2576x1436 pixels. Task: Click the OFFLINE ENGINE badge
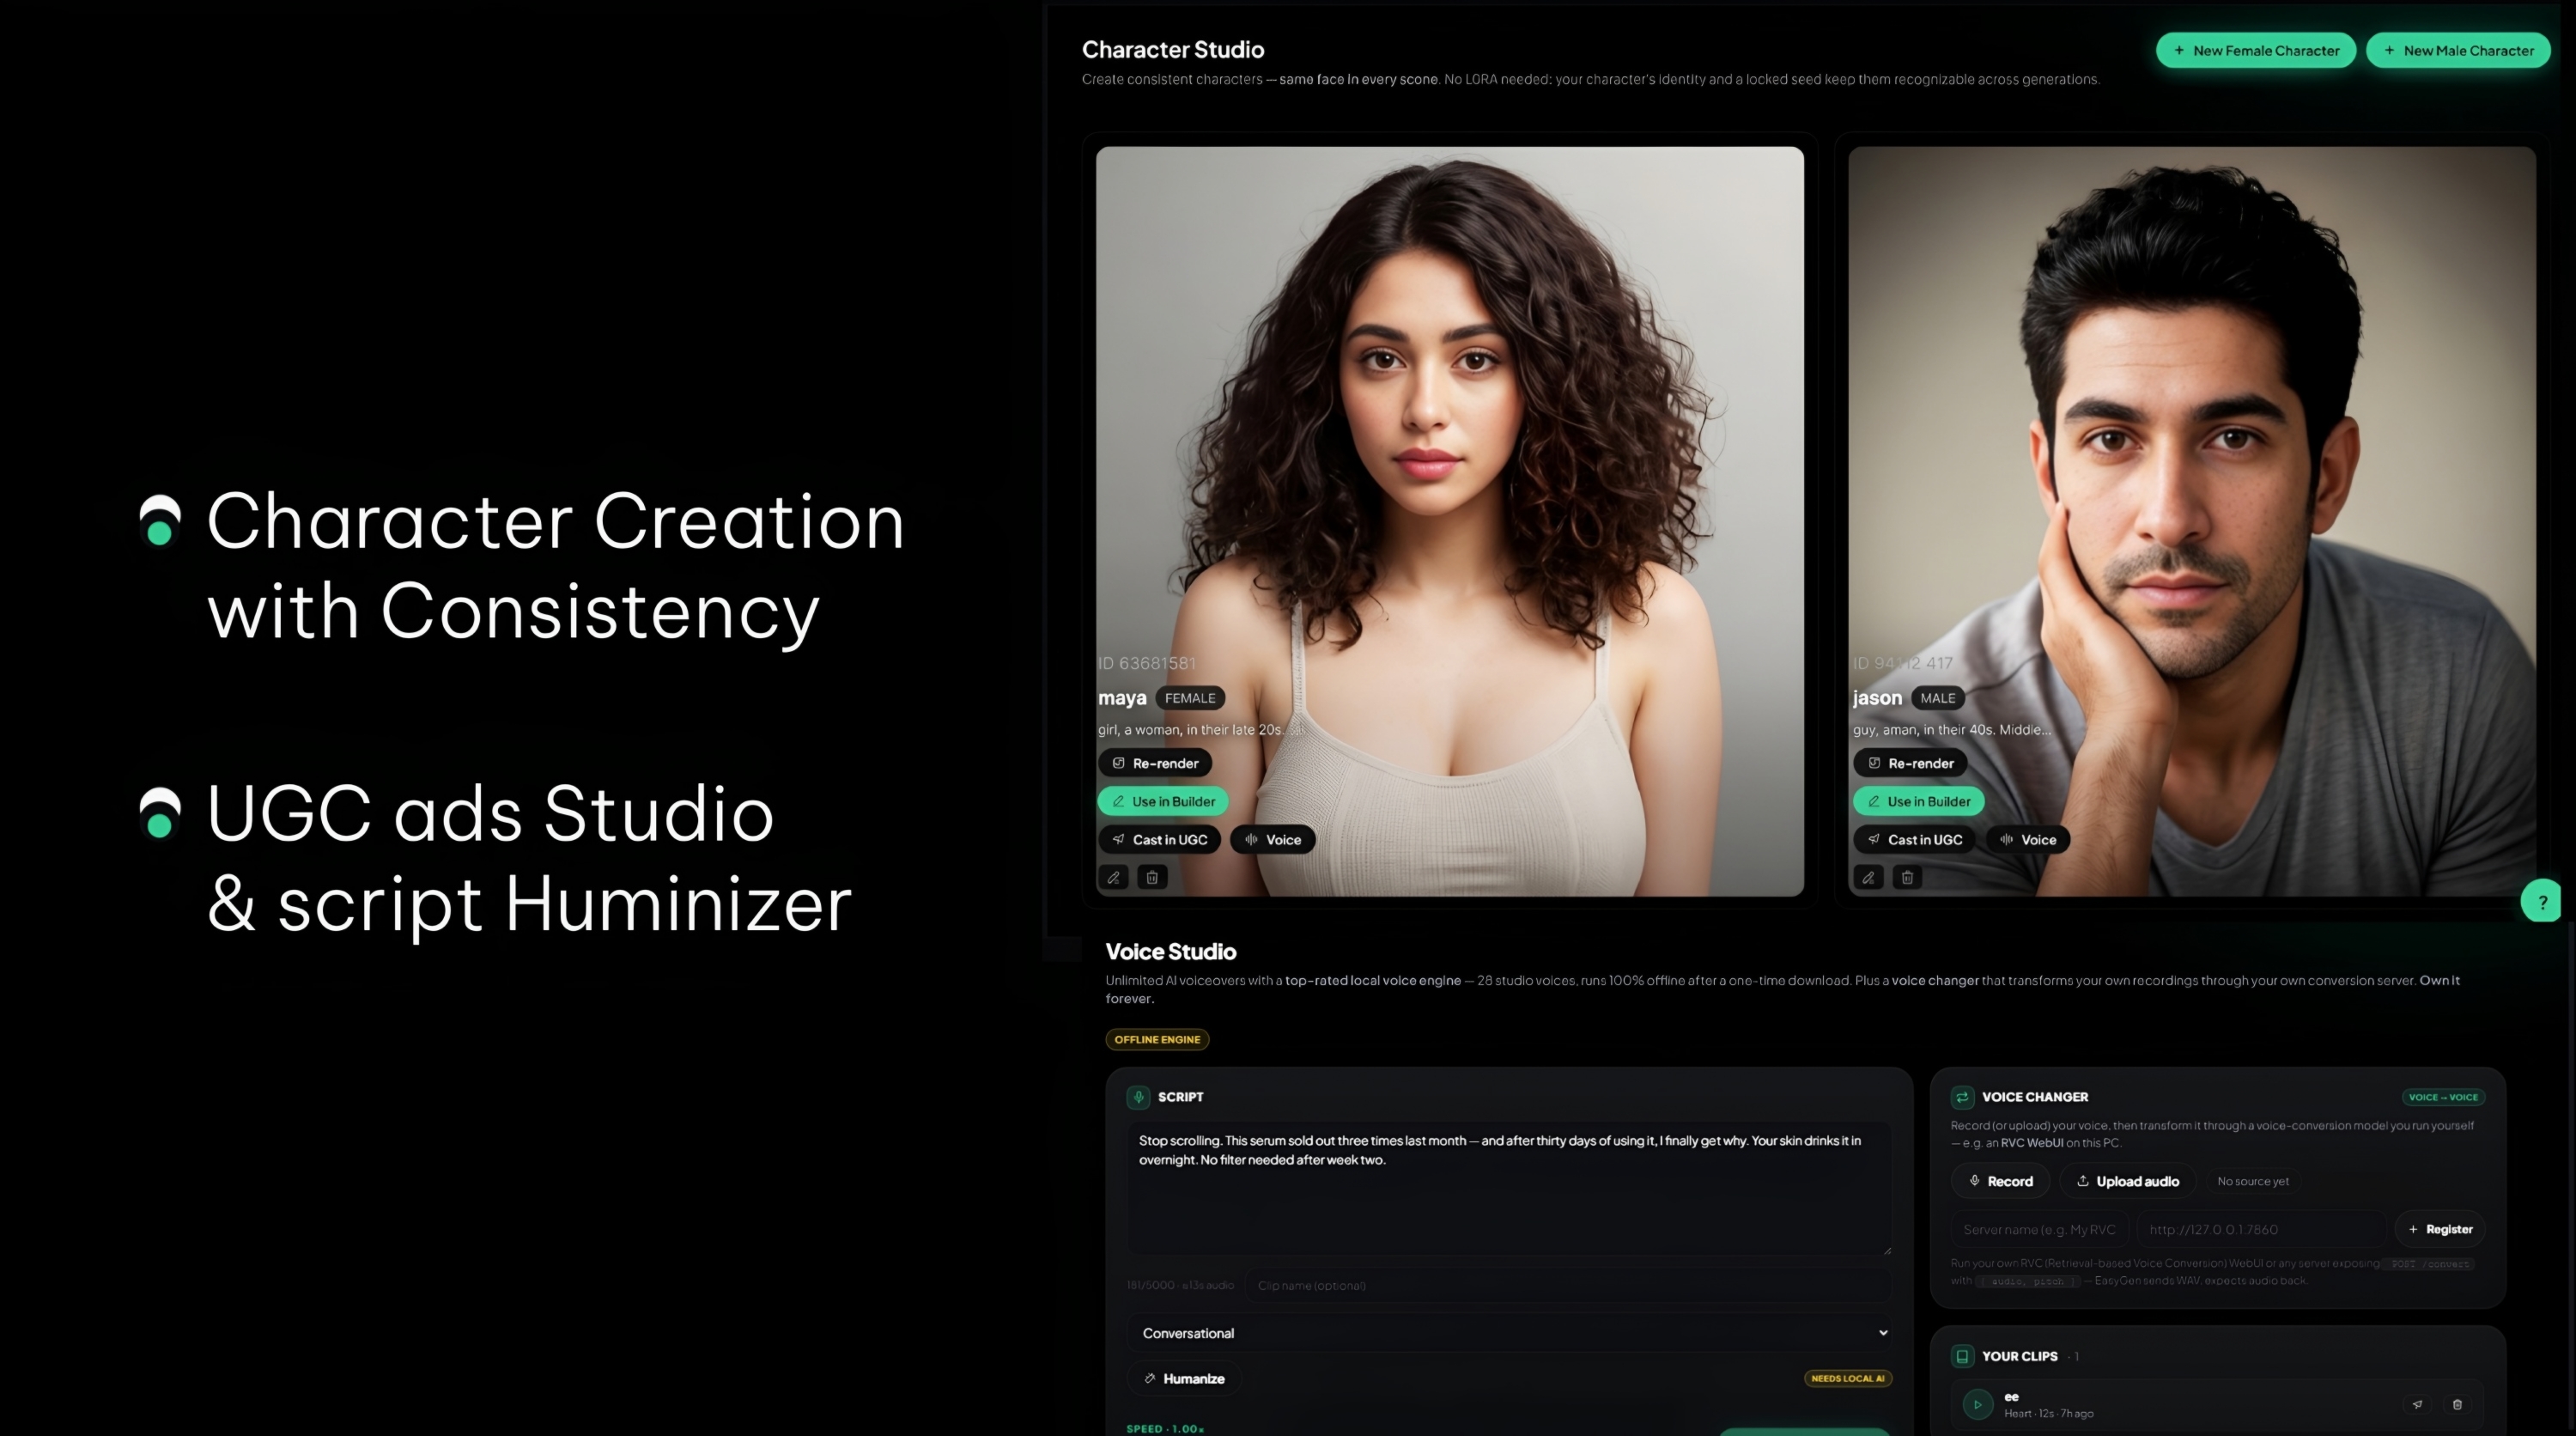pos(1157,1039)
